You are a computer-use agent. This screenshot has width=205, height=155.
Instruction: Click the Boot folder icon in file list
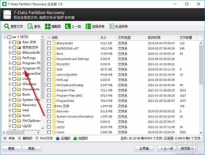pyautogui.click(x=54, y=54)
